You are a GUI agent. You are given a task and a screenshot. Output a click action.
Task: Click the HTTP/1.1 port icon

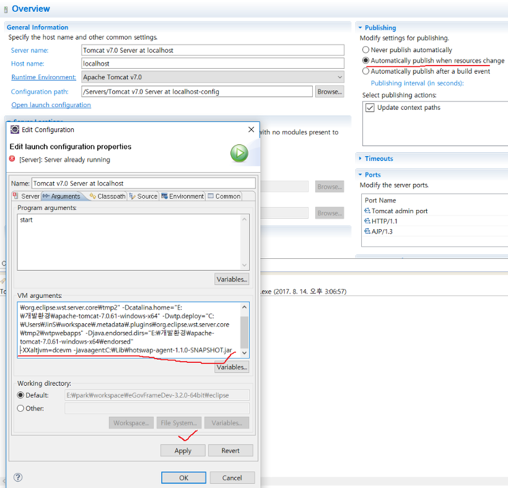367,221
